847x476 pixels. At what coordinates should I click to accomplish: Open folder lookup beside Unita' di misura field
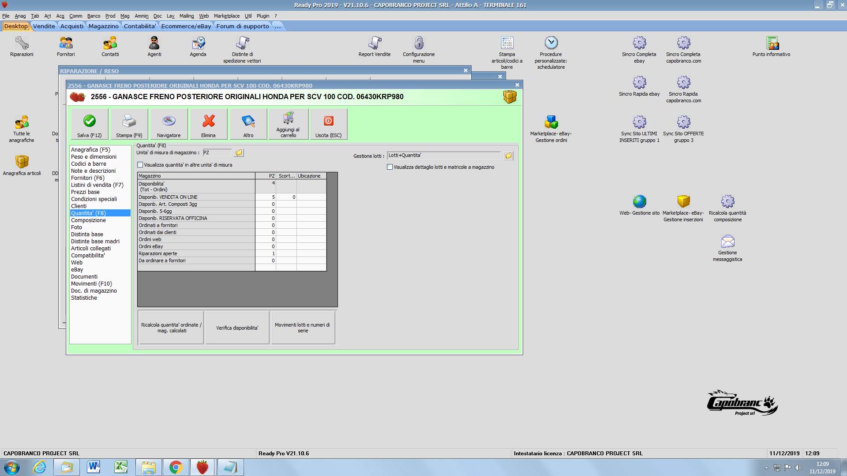coord(239,152)
